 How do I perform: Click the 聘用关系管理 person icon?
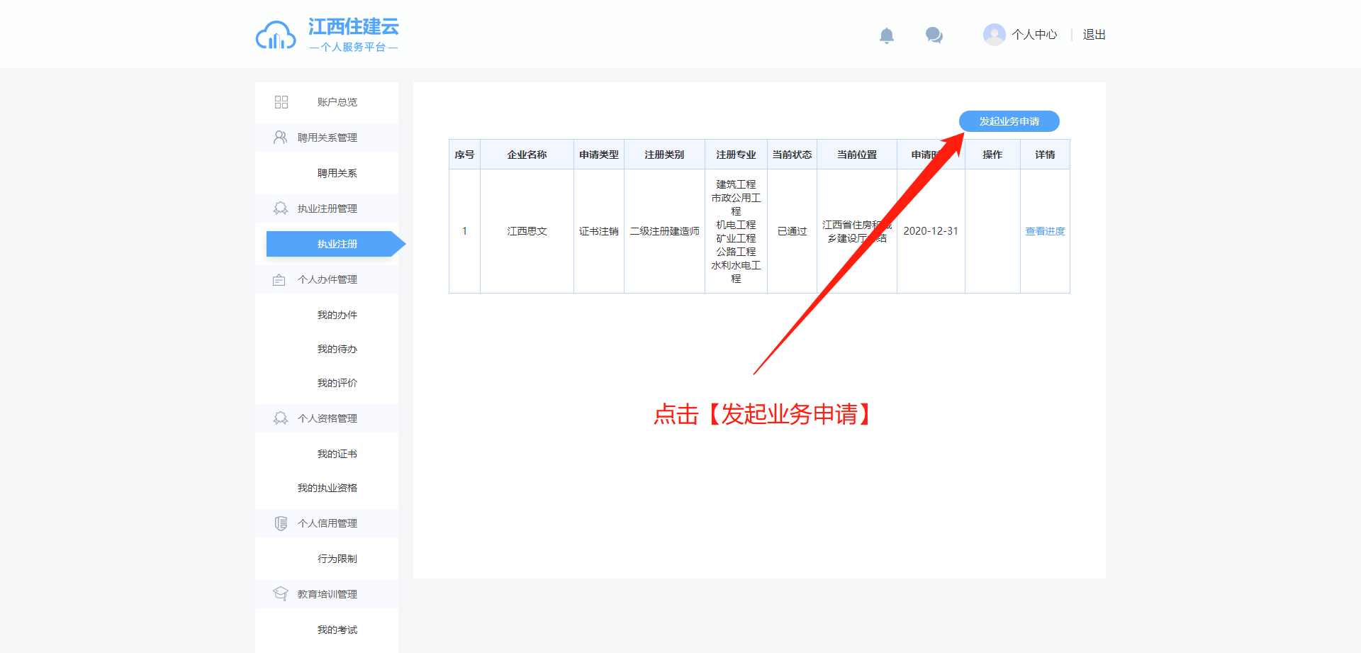coord(281,138)
